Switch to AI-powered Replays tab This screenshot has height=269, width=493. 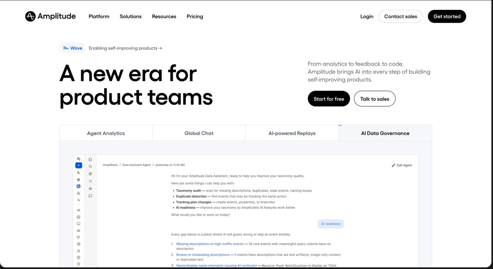coord(292,133)
